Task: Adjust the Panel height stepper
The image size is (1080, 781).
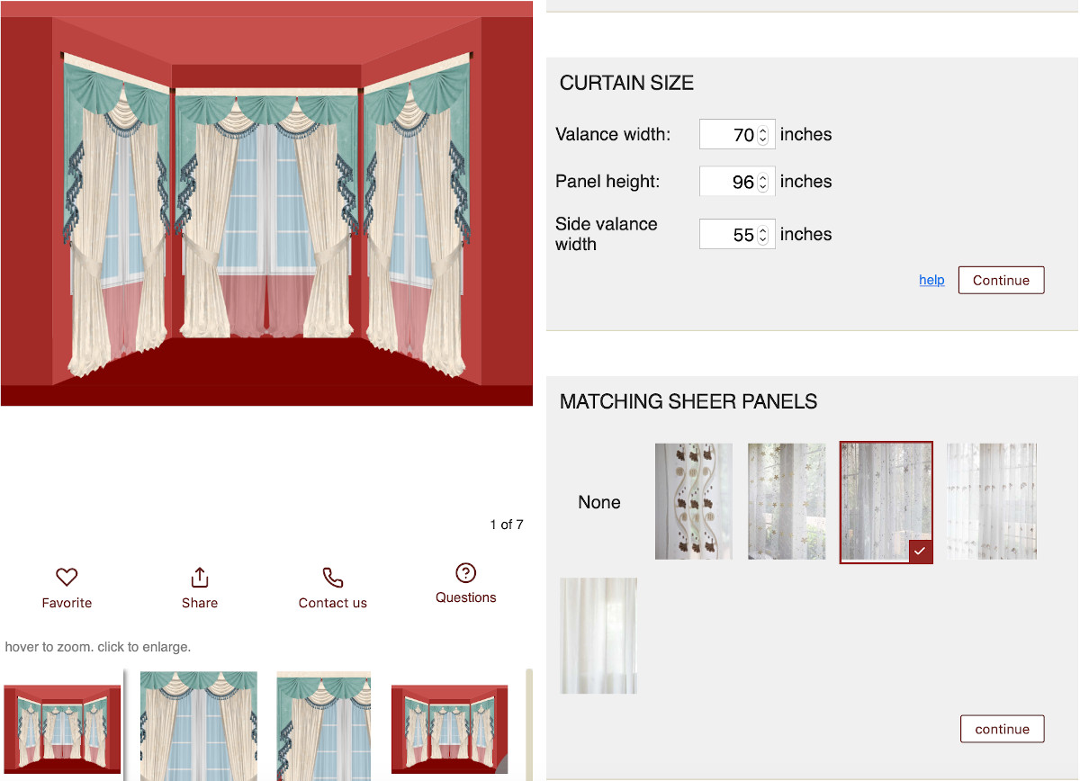Action: click(763, 182)
